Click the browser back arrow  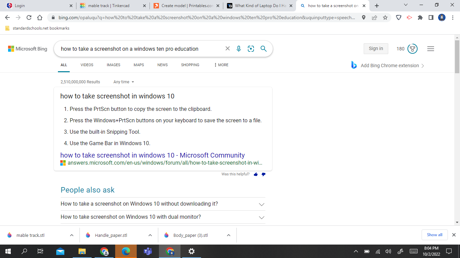click(7, 17)
